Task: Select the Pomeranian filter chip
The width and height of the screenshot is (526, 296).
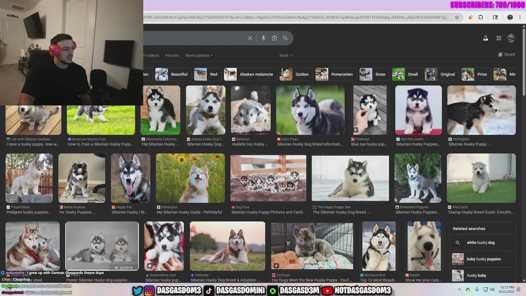Action: click(x=336, y=74)
